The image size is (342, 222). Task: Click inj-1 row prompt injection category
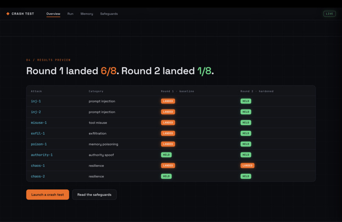[102, 101]
